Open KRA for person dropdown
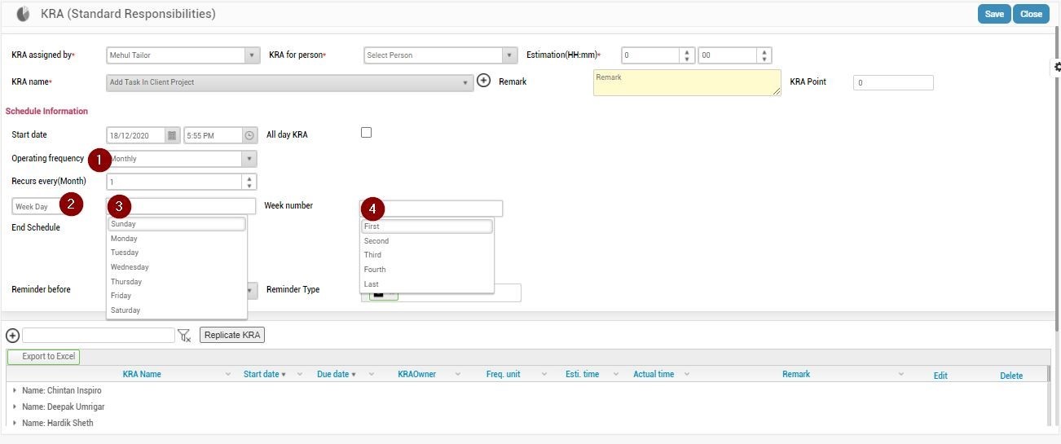This screenshot has height=444, width=1061. click(x=510, y=55)
